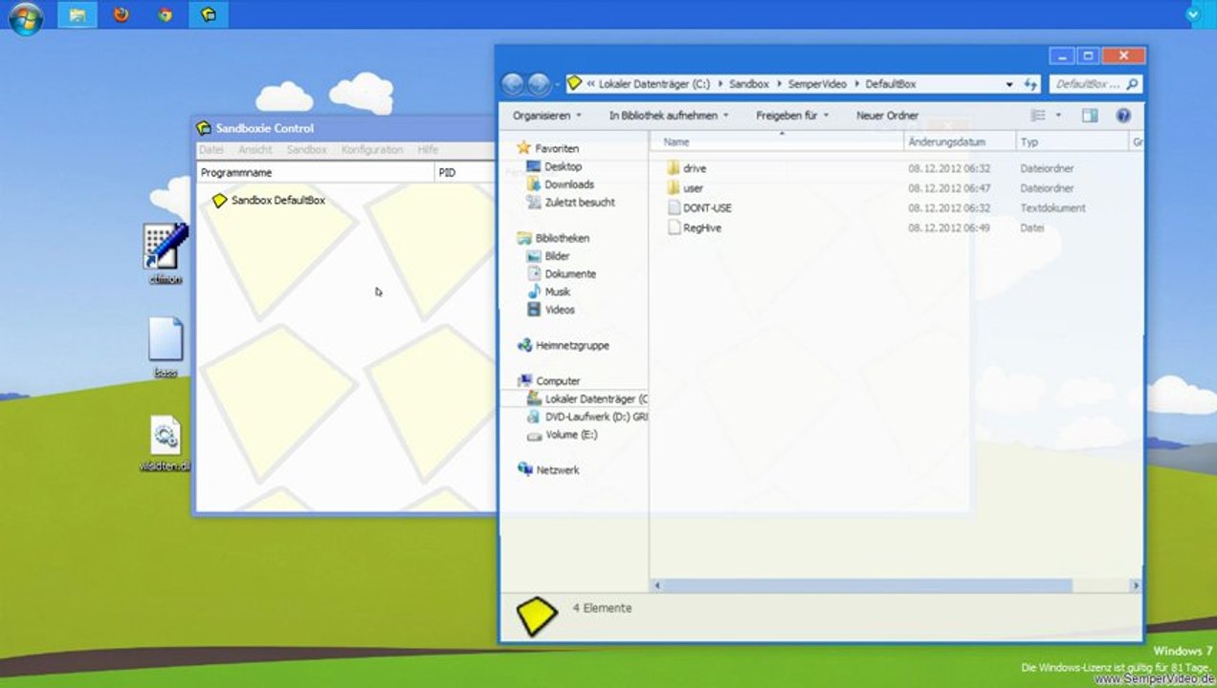
Task: Toggle the preview pane
Action: (x=1090, y=116)
